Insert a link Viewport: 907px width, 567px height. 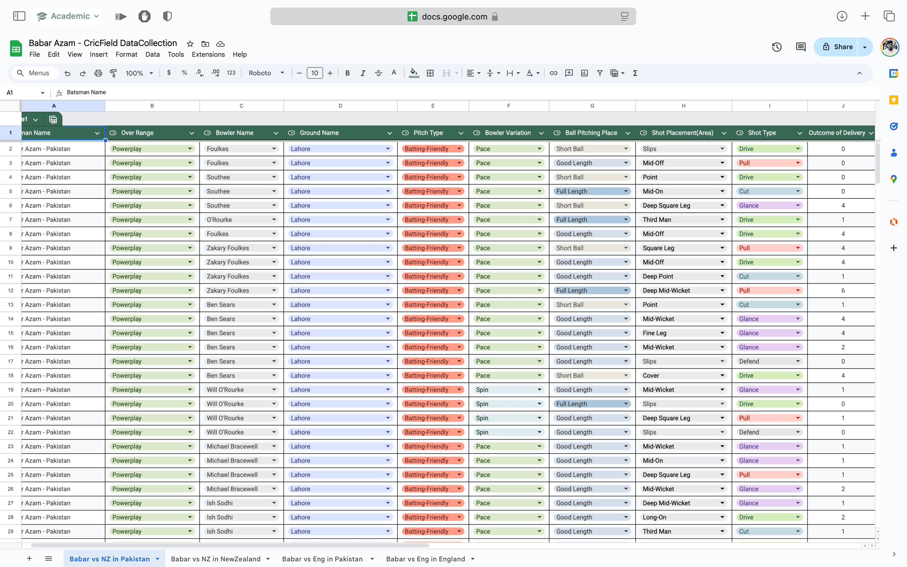click(554, 73)
